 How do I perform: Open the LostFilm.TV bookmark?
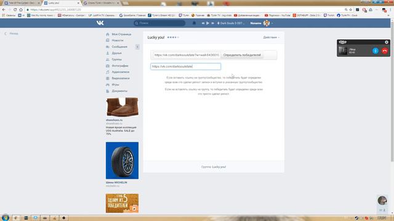(102, 15)
